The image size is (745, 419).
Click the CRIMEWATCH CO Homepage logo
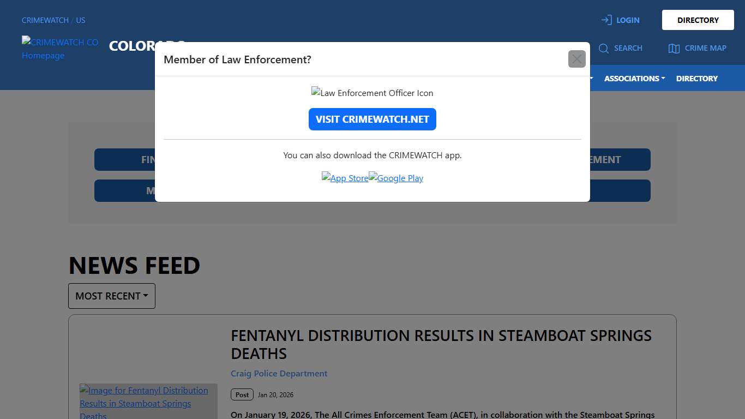tap(60, 49)
